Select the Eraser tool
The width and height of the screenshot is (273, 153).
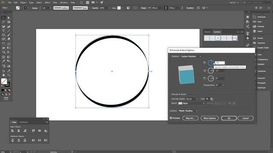[x=9, y=39]
